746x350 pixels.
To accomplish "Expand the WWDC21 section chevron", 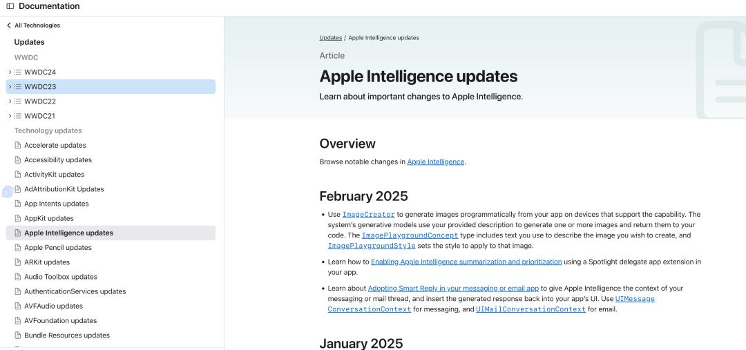I will (10, 116).
